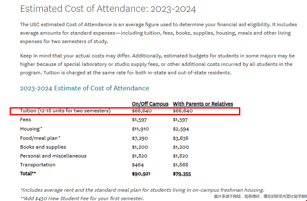Click the Transportation row label
Viewport: 307px width, 201px height.
(x=38, y=165)
